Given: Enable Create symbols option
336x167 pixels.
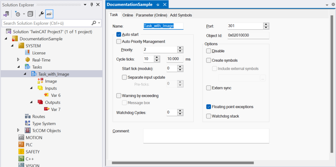Looking at the screenshot, I should [x=209, y=60].
